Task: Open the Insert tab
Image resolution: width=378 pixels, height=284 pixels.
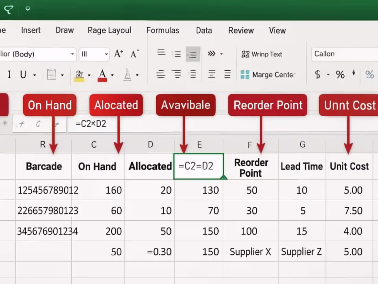Action: click(x=31, y=30)
